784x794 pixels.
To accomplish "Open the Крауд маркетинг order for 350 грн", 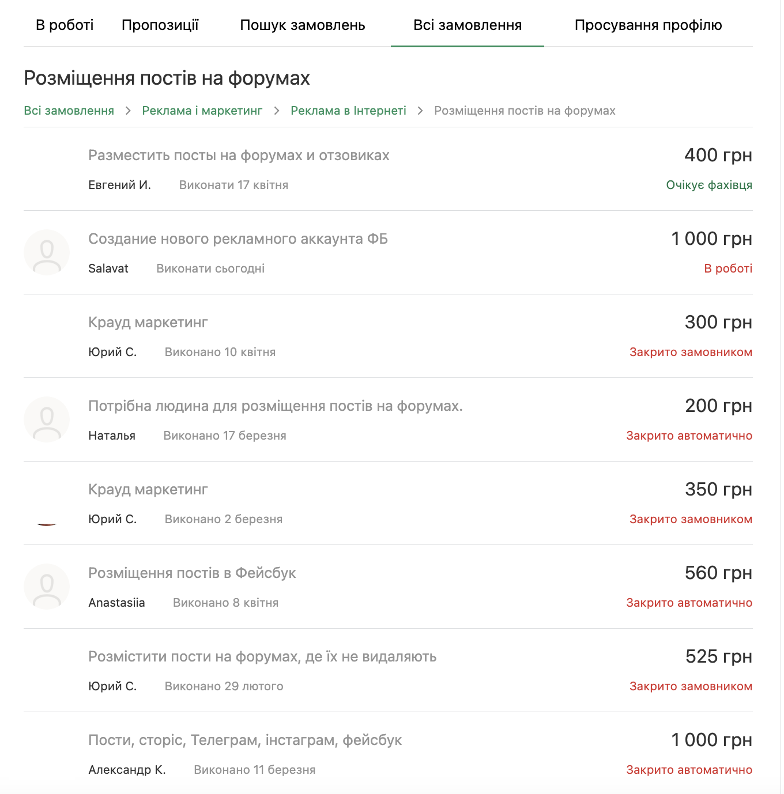I will click(x=148, y=490).
